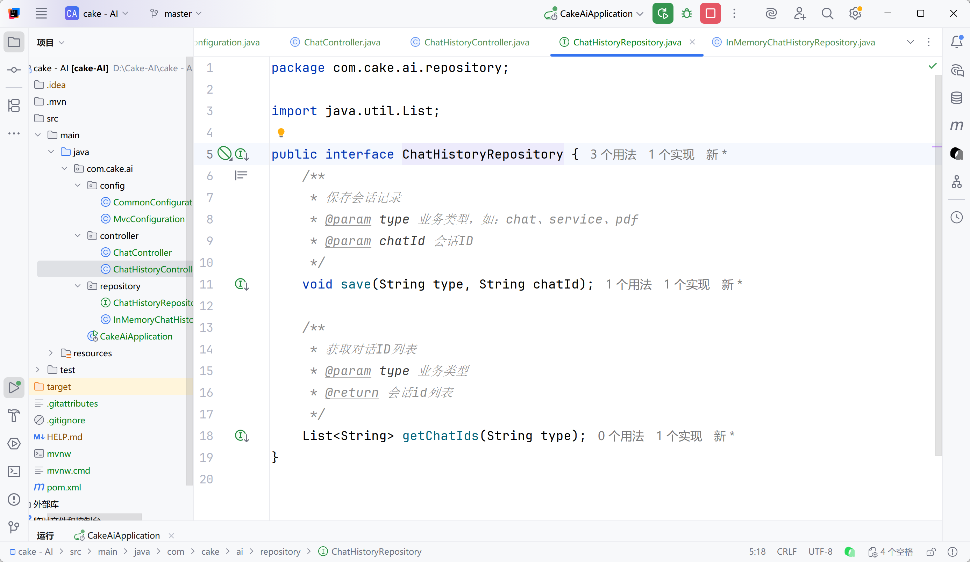Open the Structure tool window
The width and height of the screenshot is (970, 562).
pyautogui.click(x=14, y=105)
